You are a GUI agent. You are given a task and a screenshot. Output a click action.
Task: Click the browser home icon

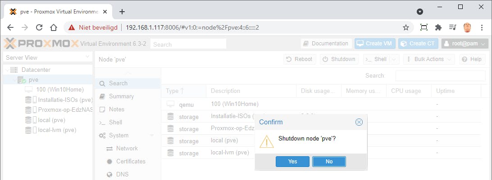pos(53,27)
